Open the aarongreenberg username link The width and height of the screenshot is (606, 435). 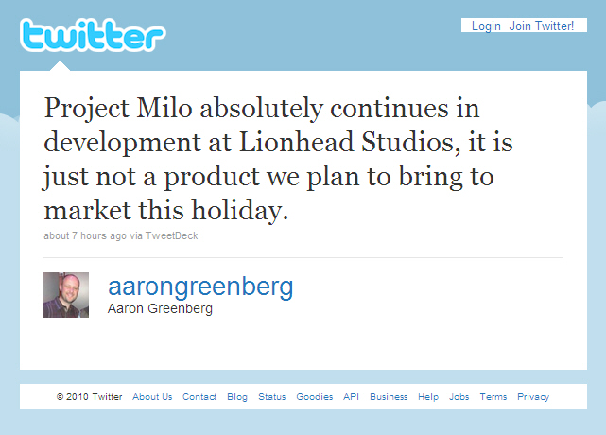coord(200,287)
